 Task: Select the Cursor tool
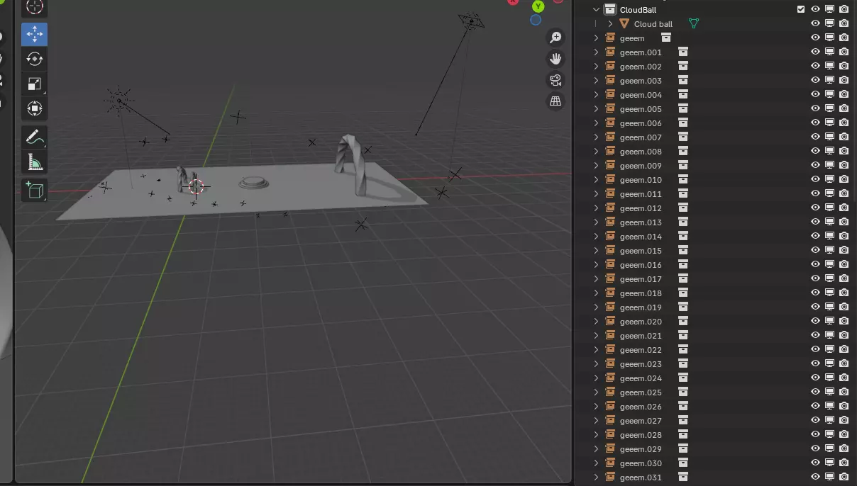34,8
